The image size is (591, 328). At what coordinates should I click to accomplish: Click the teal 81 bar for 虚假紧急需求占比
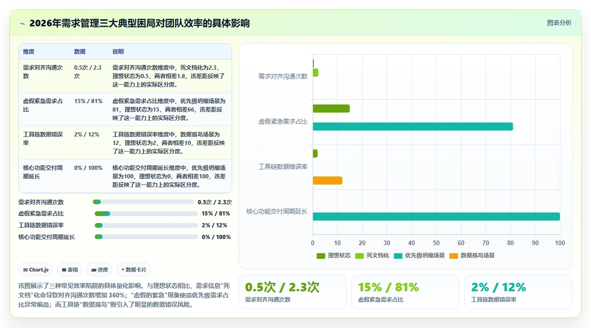coord(413,127)
